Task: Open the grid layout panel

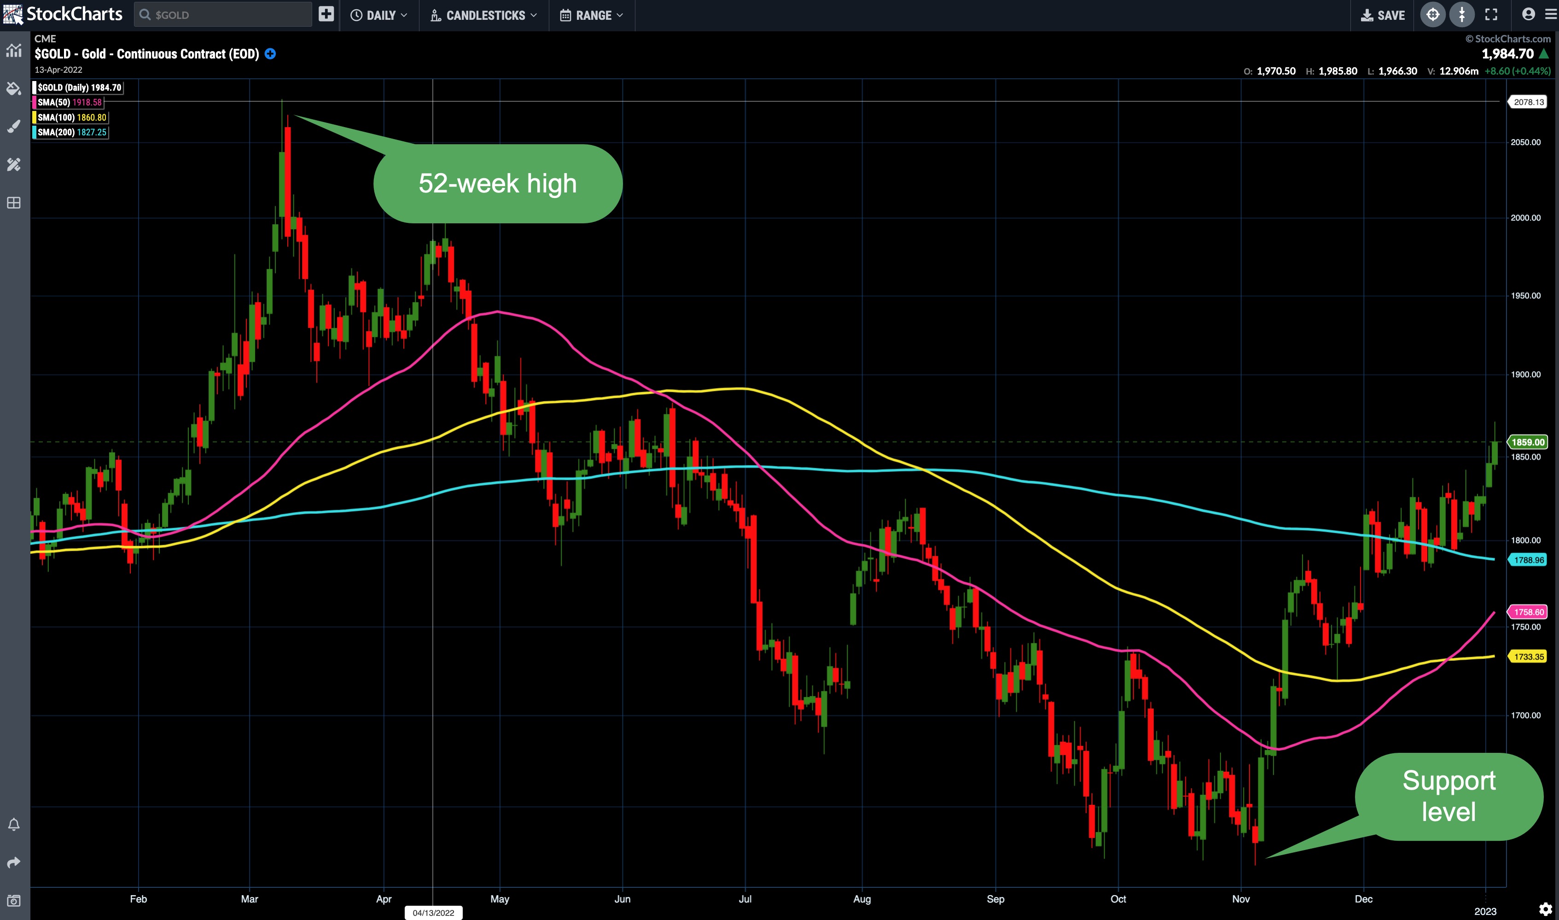Action: (x=14, y=203)
